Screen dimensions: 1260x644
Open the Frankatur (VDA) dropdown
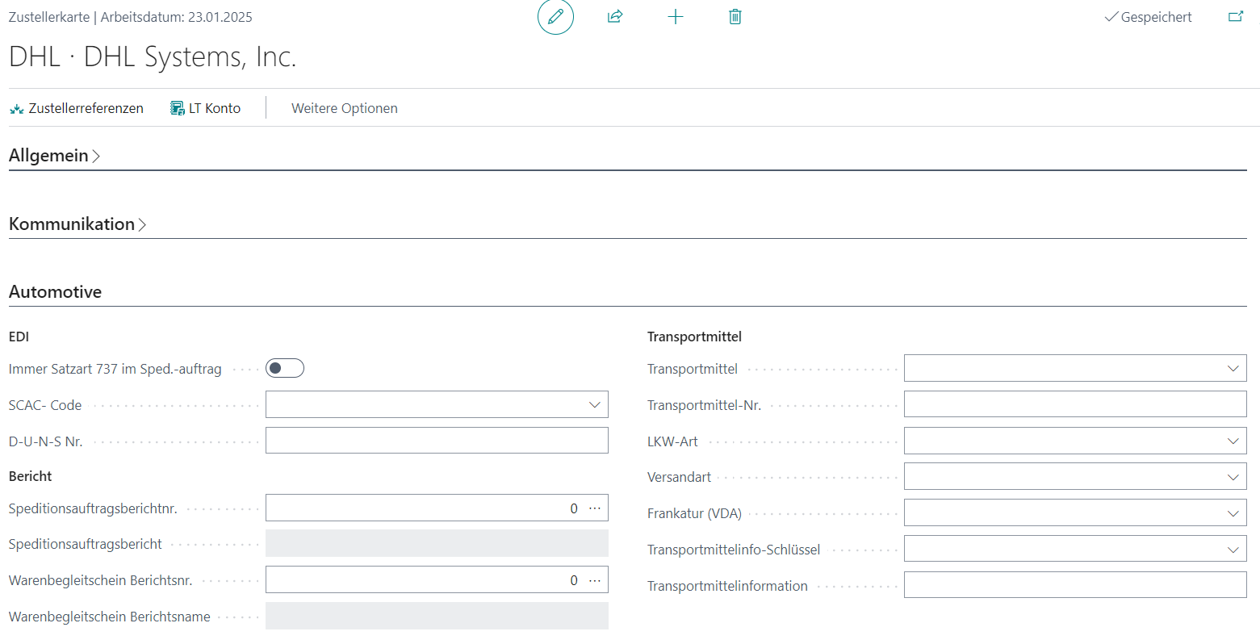pyautogui.click(x=1233, y=513)
